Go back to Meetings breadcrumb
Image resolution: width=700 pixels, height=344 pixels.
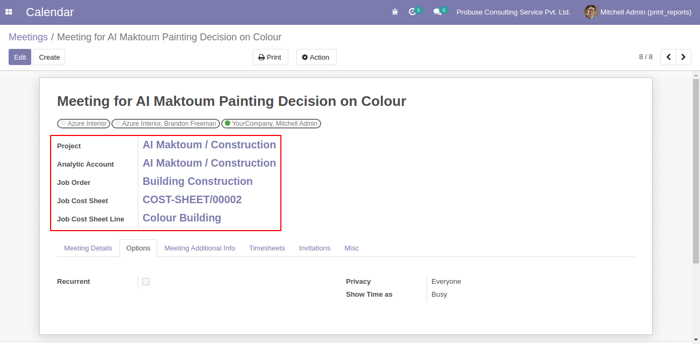pos(28,37)
